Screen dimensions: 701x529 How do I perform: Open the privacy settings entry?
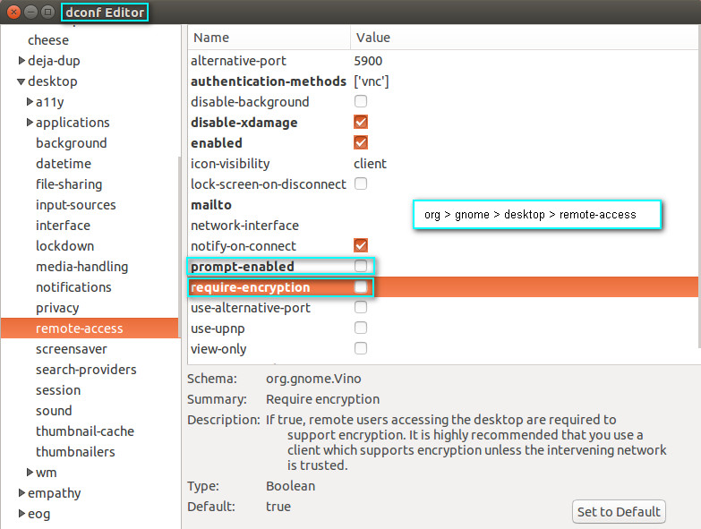click(57, 307)
